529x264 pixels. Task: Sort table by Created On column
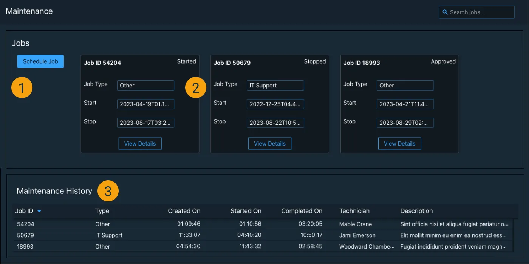[x=184, y=211]
